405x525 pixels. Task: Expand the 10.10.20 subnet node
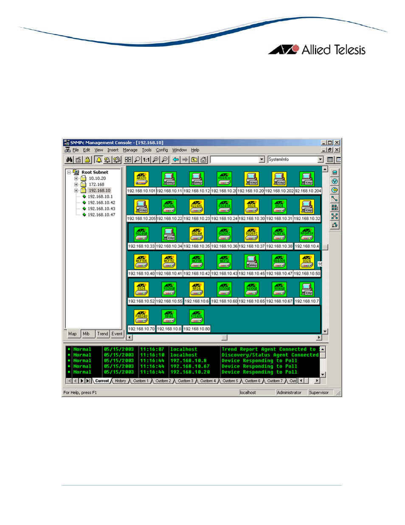click(76, 179)
